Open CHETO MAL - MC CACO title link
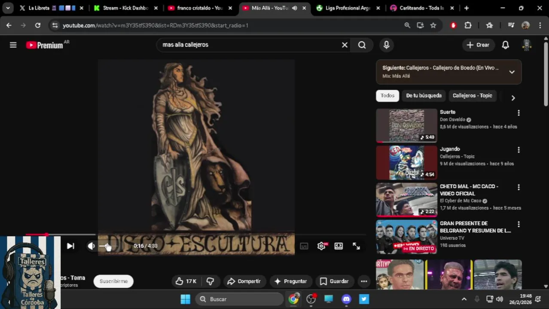The image size is (549, 309). pos(469,190)
